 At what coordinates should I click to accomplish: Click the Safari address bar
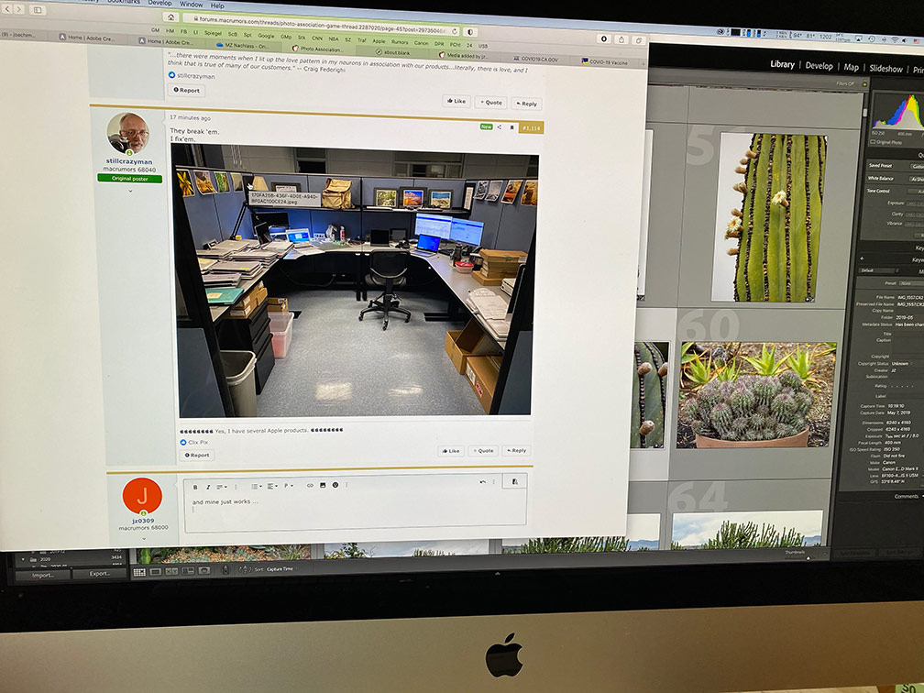[x=319, y=24]
